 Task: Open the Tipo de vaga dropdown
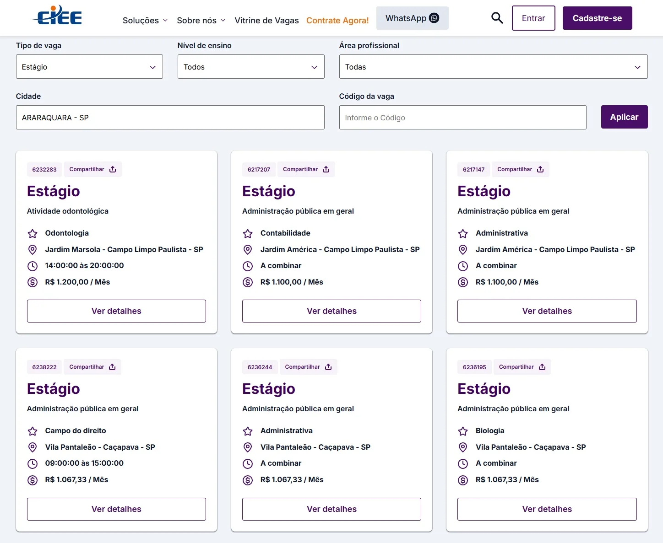tap(89, 67)
